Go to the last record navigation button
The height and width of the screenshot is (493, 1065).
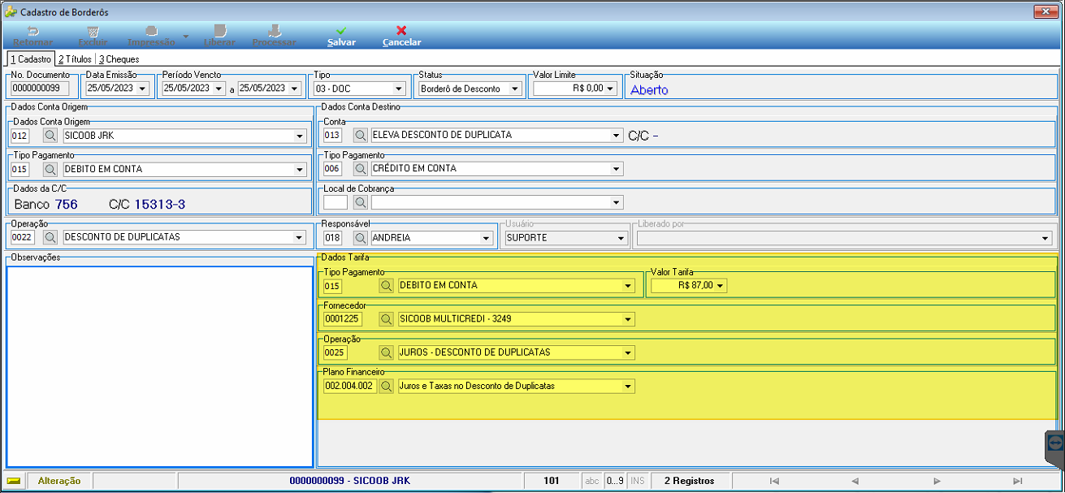click(1018, 481)
